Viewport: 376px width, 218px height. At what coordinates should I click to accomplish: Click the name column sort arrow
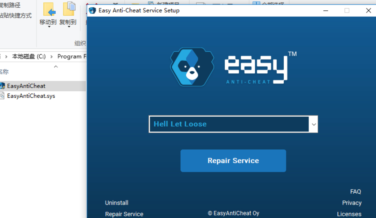coord(56,67)
